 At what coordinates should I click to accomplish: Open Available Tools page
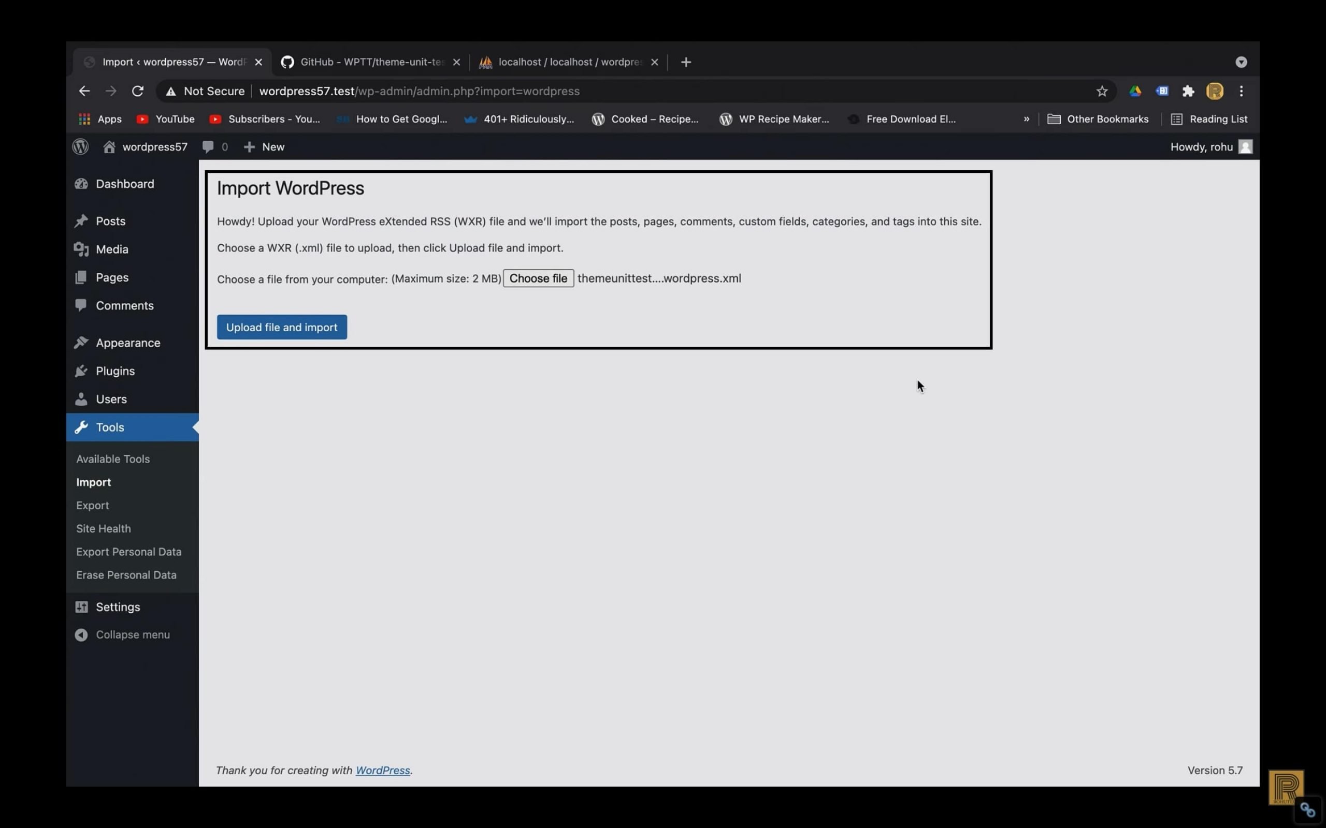click(112, 459)
